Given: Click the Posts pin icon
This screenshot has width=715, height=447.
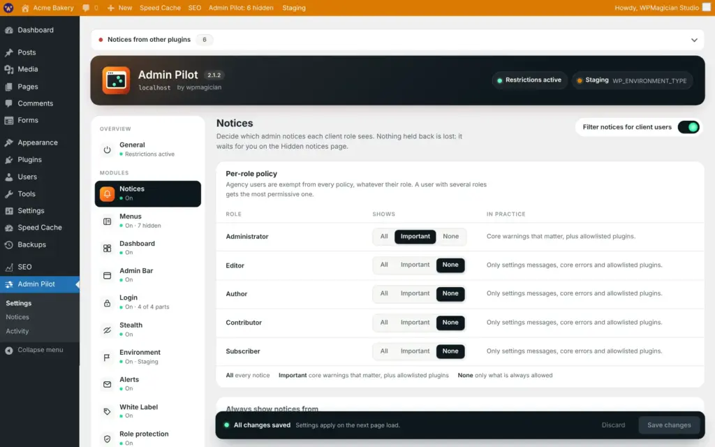Looking at the screenshot, I should click(9, 52).
